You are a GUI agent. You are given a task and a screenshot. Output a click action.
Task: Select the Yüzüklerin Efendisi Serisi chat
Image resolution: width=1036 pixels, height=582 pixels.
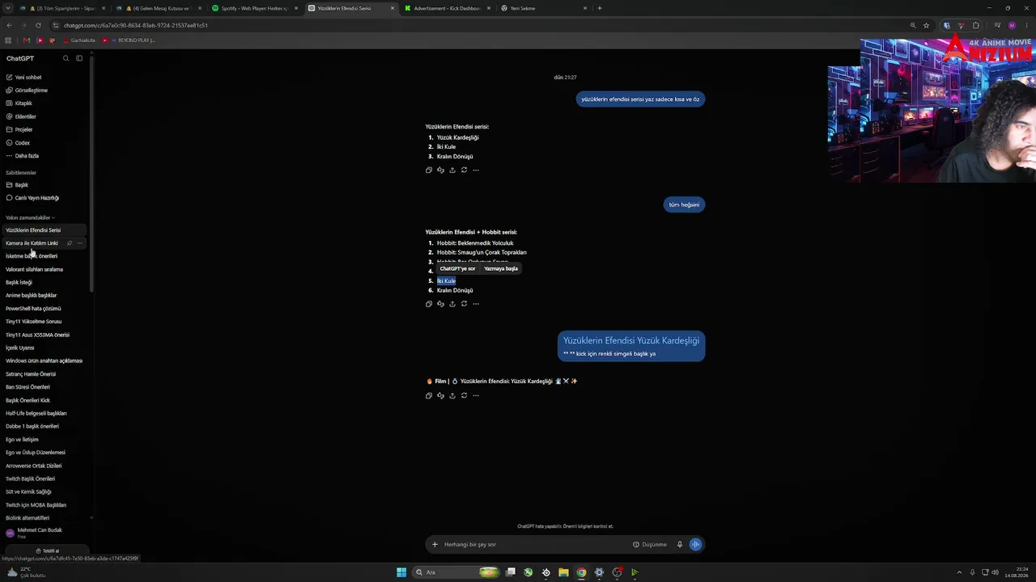coord(45,230)
